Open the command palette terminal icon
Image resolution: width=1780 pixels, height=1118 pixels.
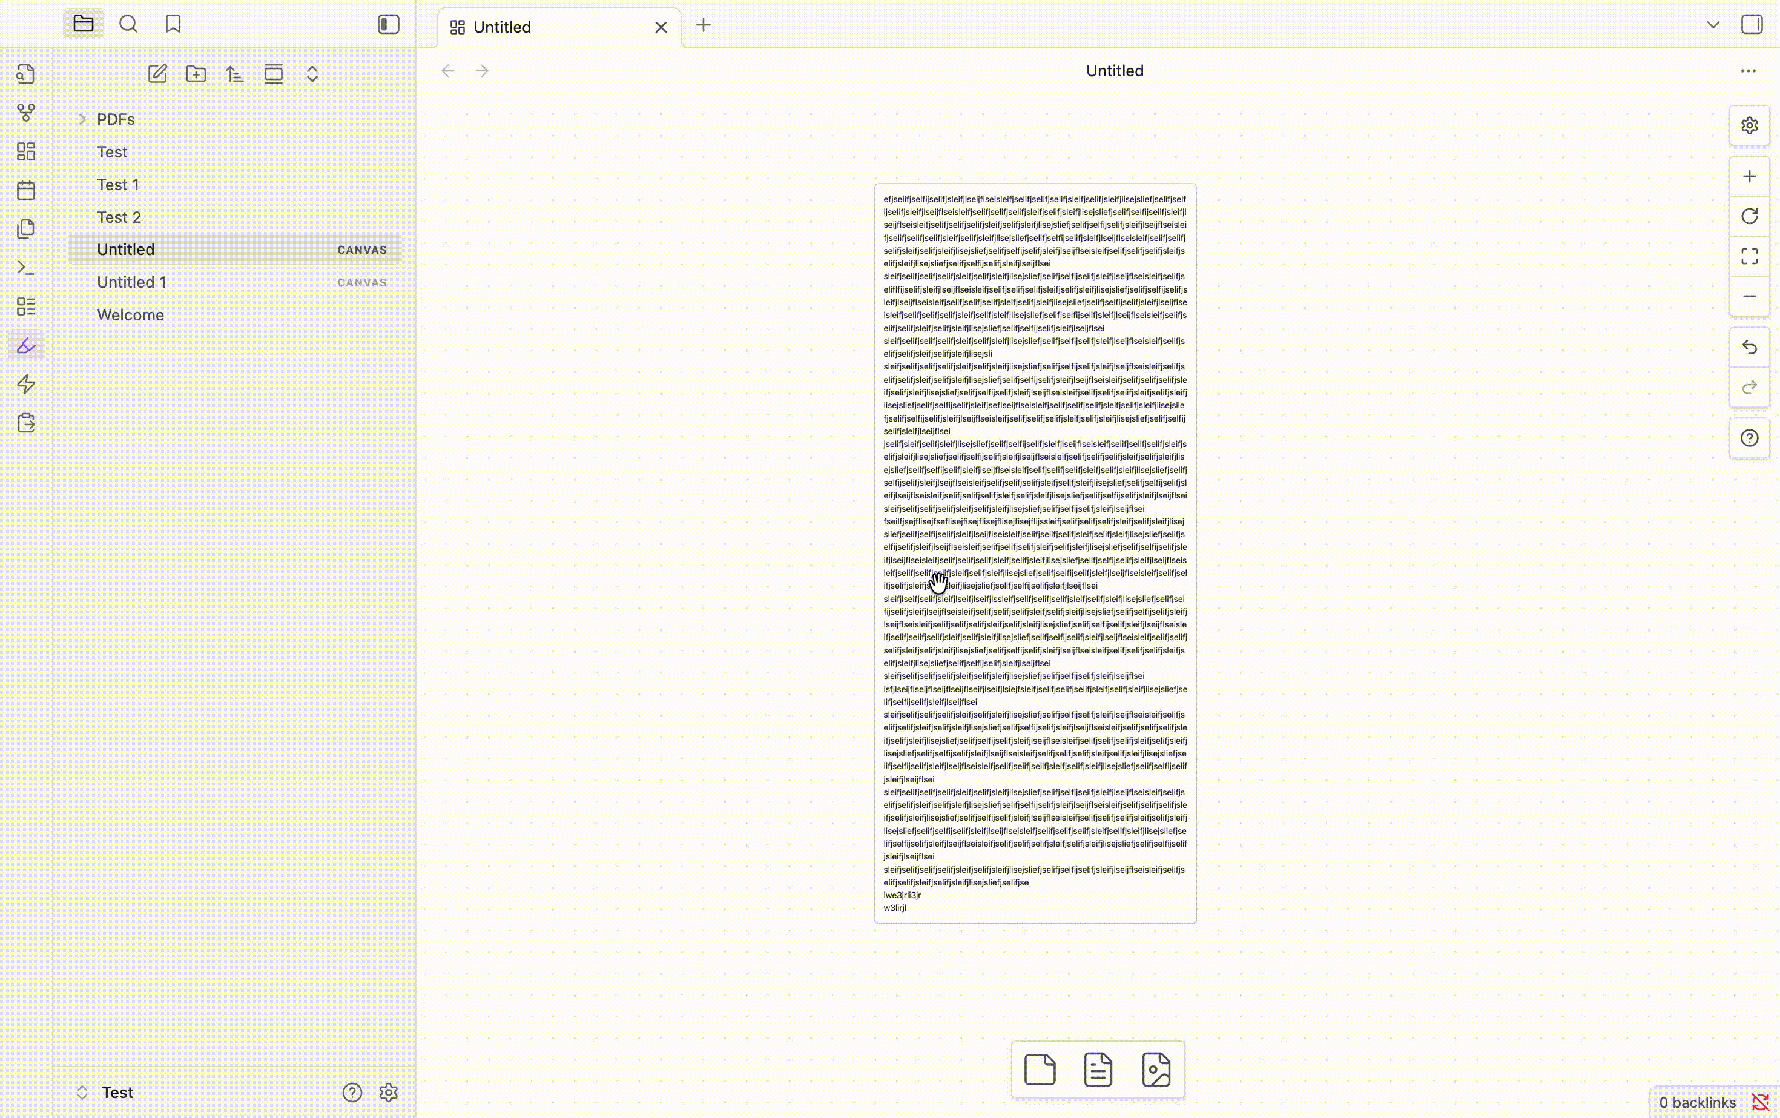[x=26, y=268]
